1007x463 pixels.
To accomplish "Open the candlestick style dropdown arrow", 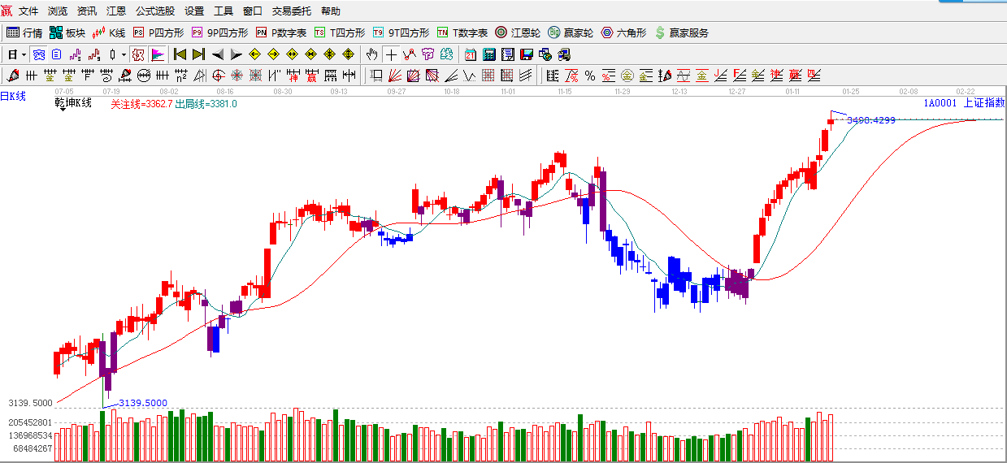I will click(x=124, y=54).
